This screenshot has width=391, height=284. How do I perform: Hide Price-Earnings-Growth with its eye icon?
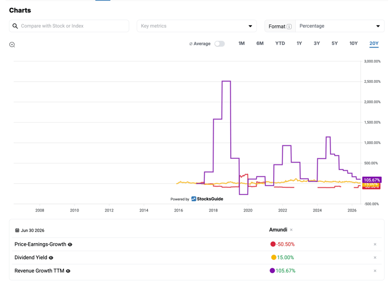(x=70, y=245)
